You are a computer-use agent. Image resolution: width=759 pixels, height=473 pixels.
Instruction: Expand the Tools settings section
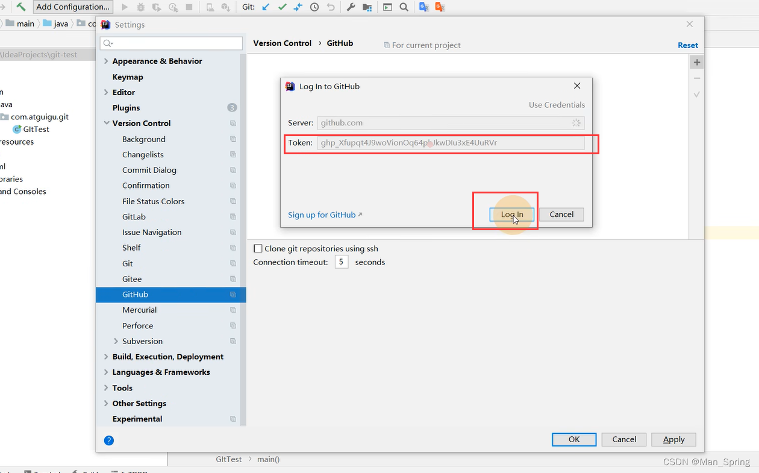click(107, 388)
